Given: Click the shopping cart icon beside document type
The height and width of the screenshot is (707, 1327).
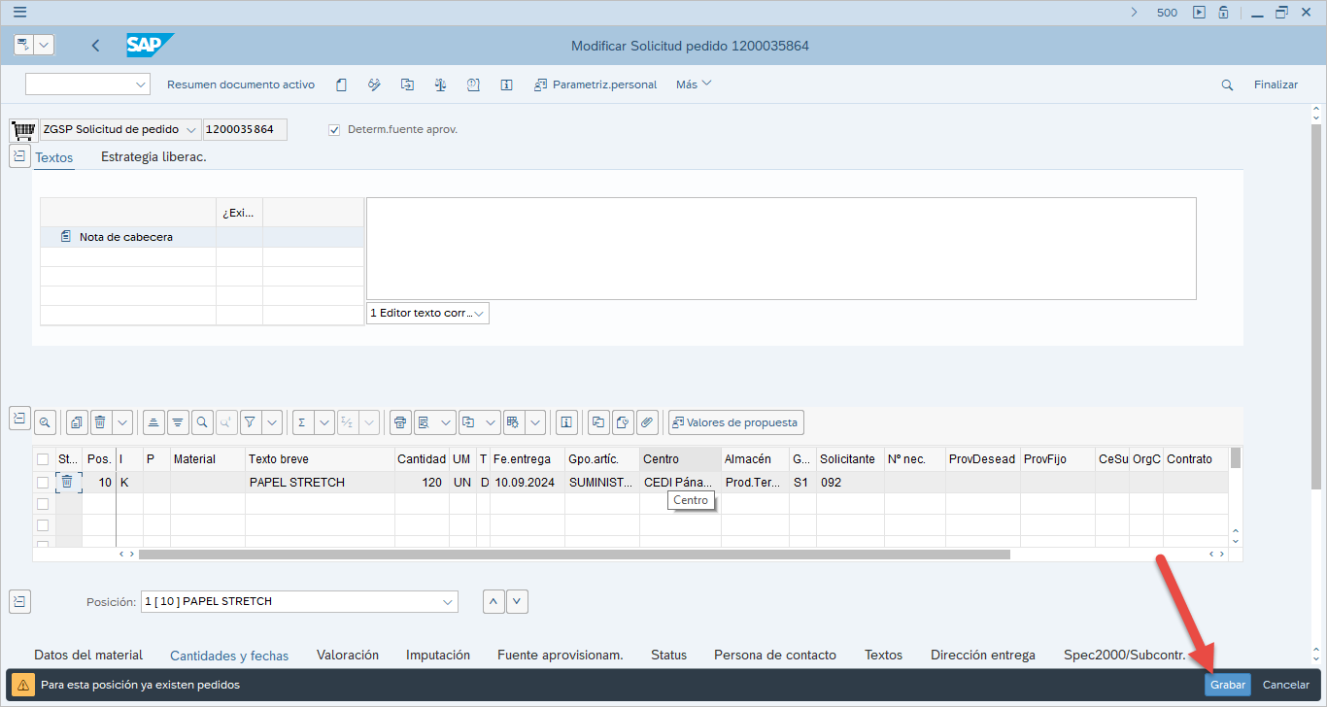Looking at the screenshot, I should 22,130.
